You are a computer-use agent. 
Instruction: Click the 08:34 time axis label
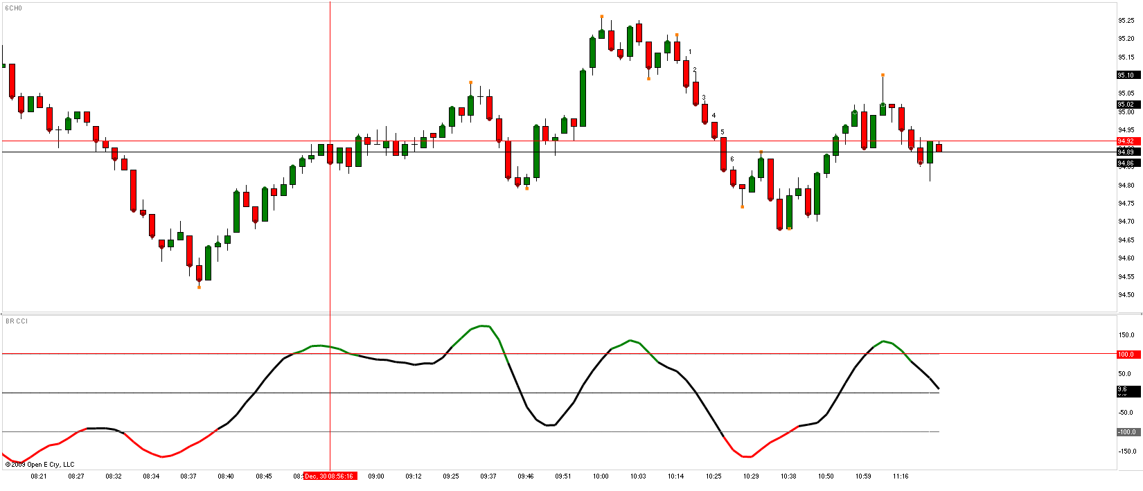pos(151,476)
